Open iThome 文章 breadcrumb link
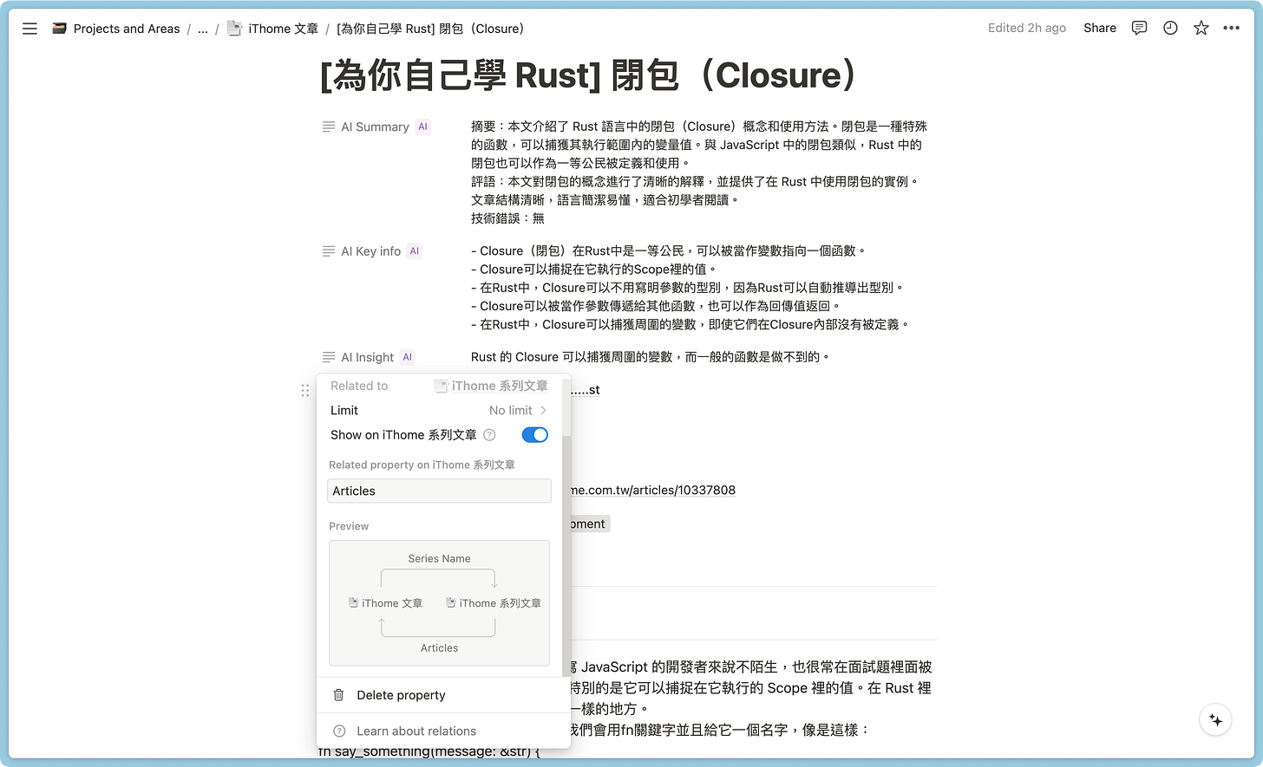Screen dimensions: 1263x767 (x=283, y=29)
